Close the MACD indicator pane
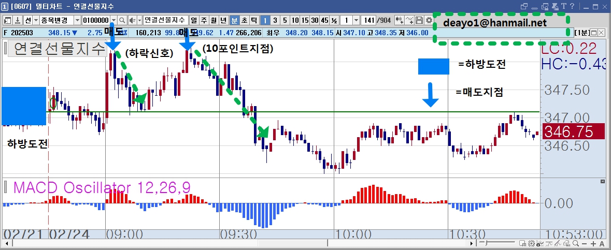Image resolution: width=611 pixels, height=250 pixels. [x=603, y=182]
